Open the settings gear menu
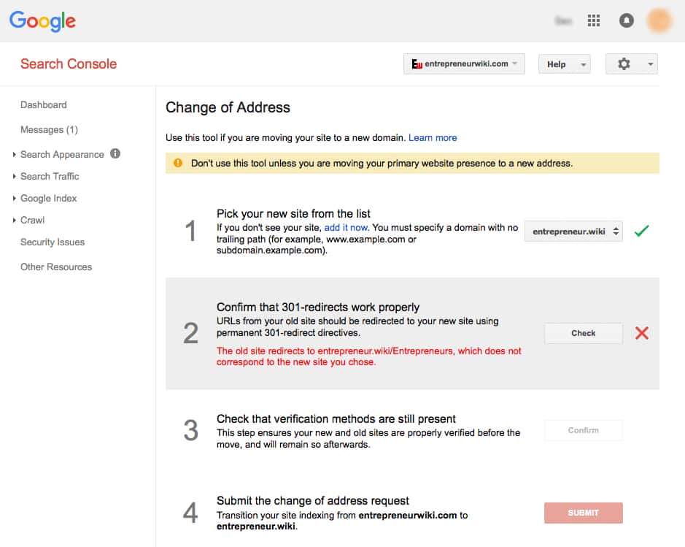The width and height of the screenshot is (685, 547). (631, 64)
